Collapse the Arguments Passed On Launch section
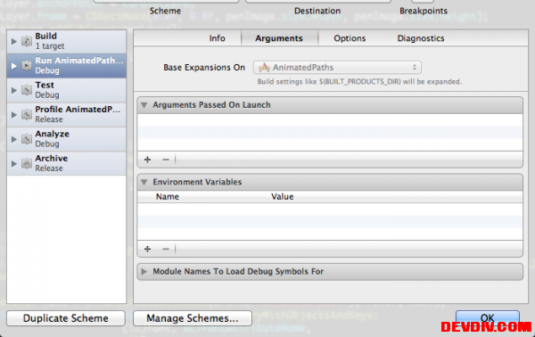Screen dimensions: 535x337 (144, 105)
